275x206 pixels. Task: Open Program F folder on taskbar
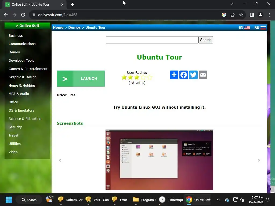[x=144, y=200]
